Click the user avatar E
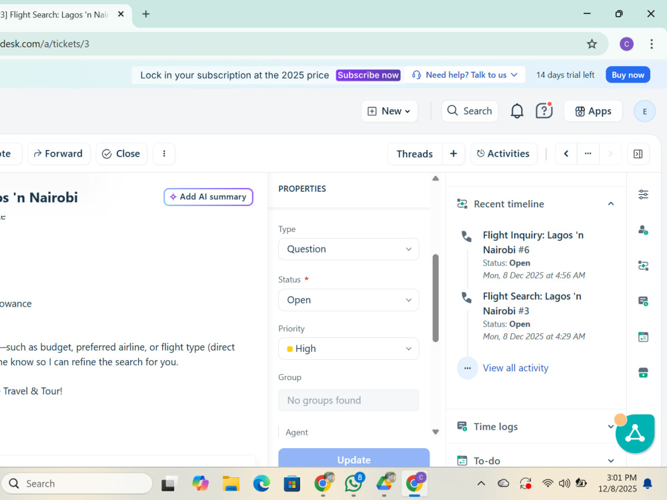The image size is (667, 500). 644,111
